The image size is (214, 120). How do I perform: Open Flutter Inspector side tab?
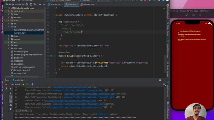click(168, 89)
